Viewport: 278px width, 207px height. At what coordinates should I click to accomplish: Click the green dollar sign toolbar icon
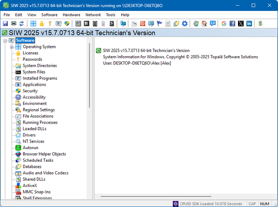(x=260, y=23)
